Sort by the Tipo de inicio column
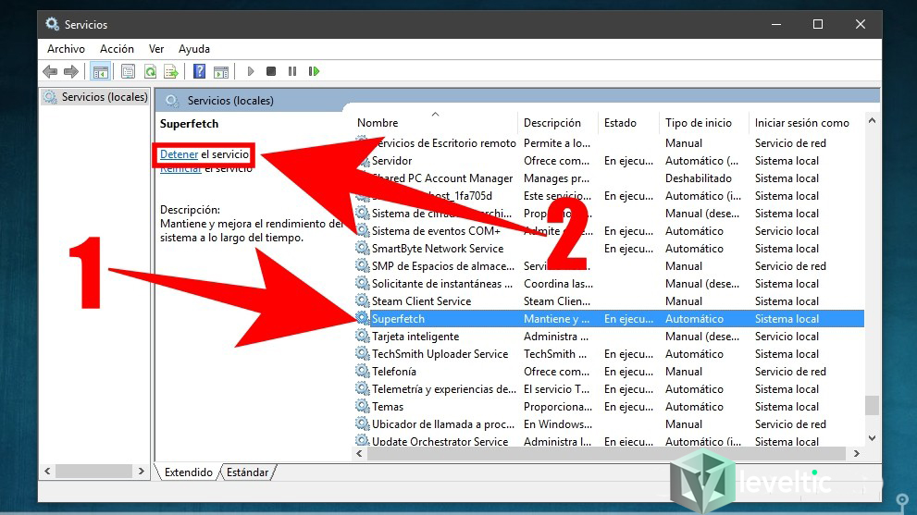Viewport: 917px width, 515px height. [698, 123]
